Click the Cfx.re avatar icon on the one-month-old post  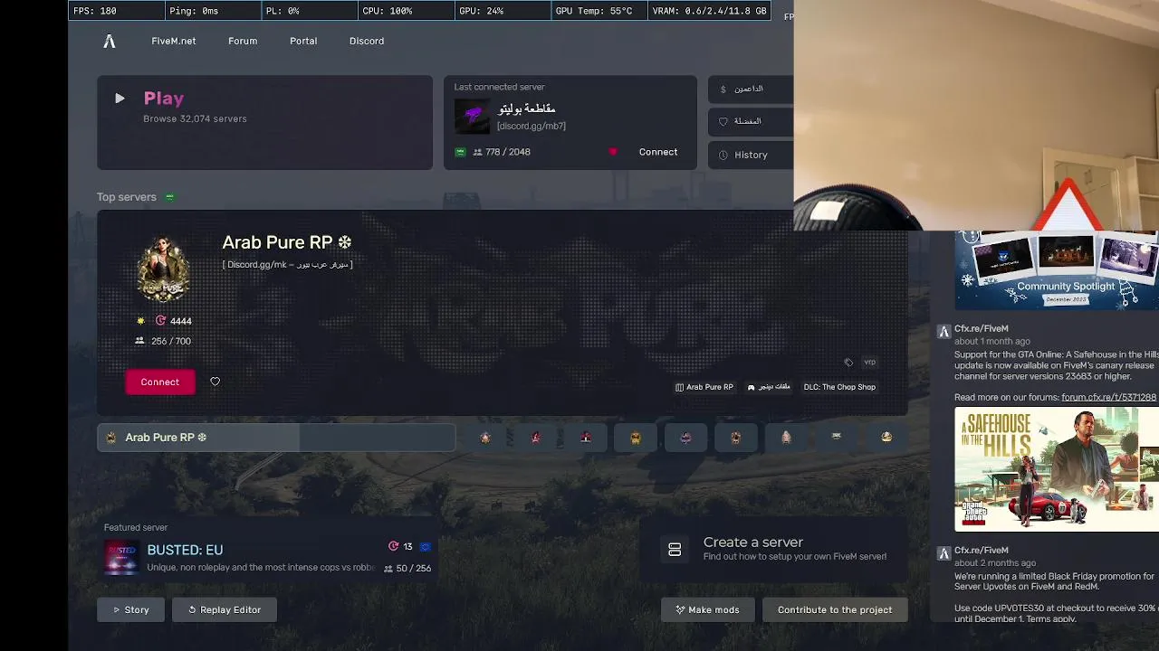(x=943, y=332)
